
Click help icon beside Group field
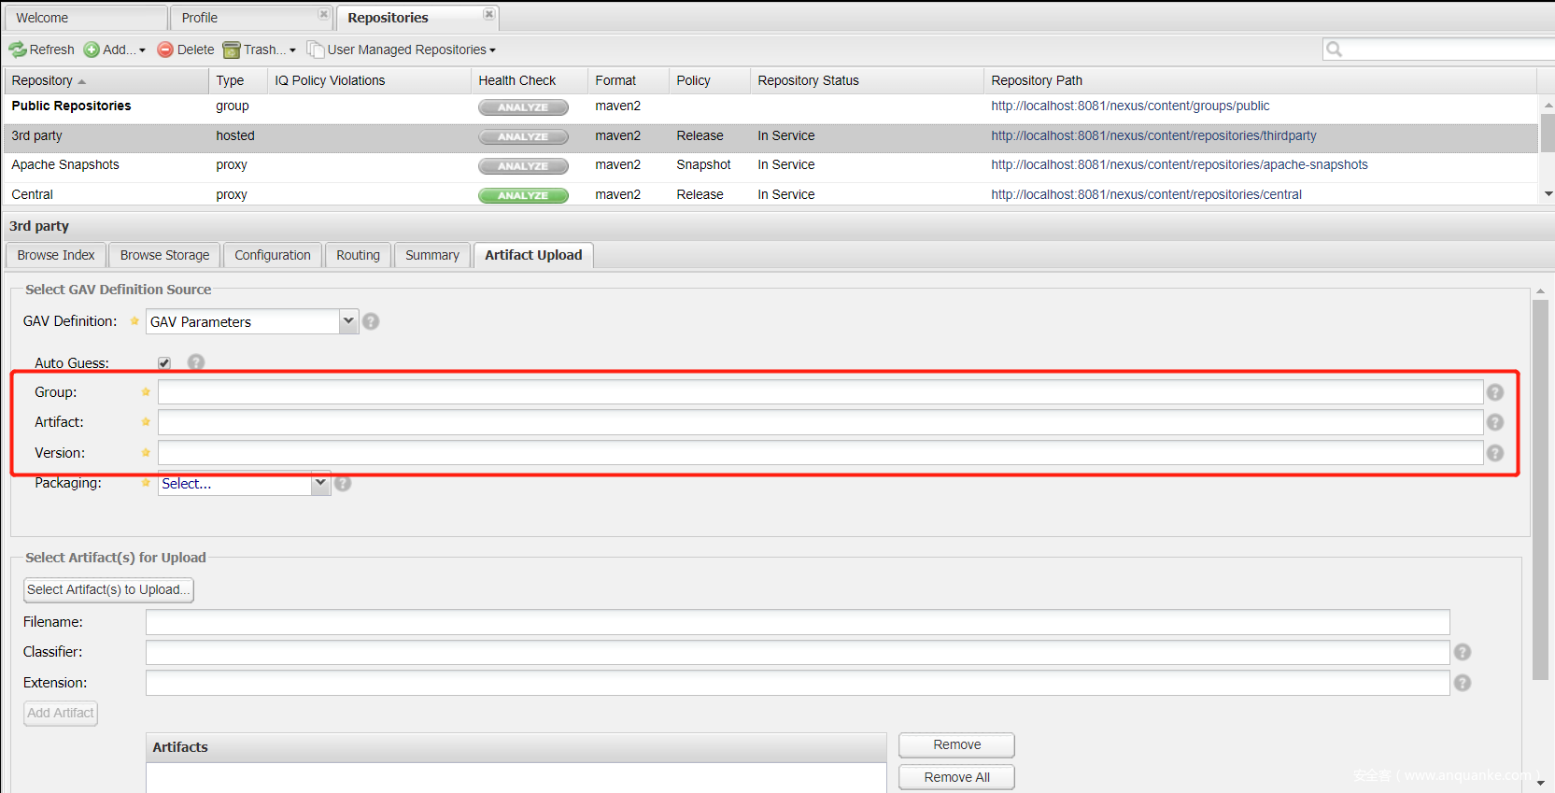1495,393
